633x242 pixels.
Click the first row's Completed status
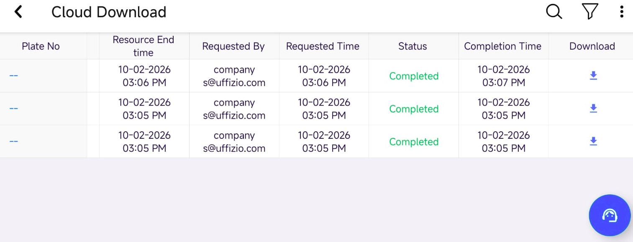(x=414, y=76)
